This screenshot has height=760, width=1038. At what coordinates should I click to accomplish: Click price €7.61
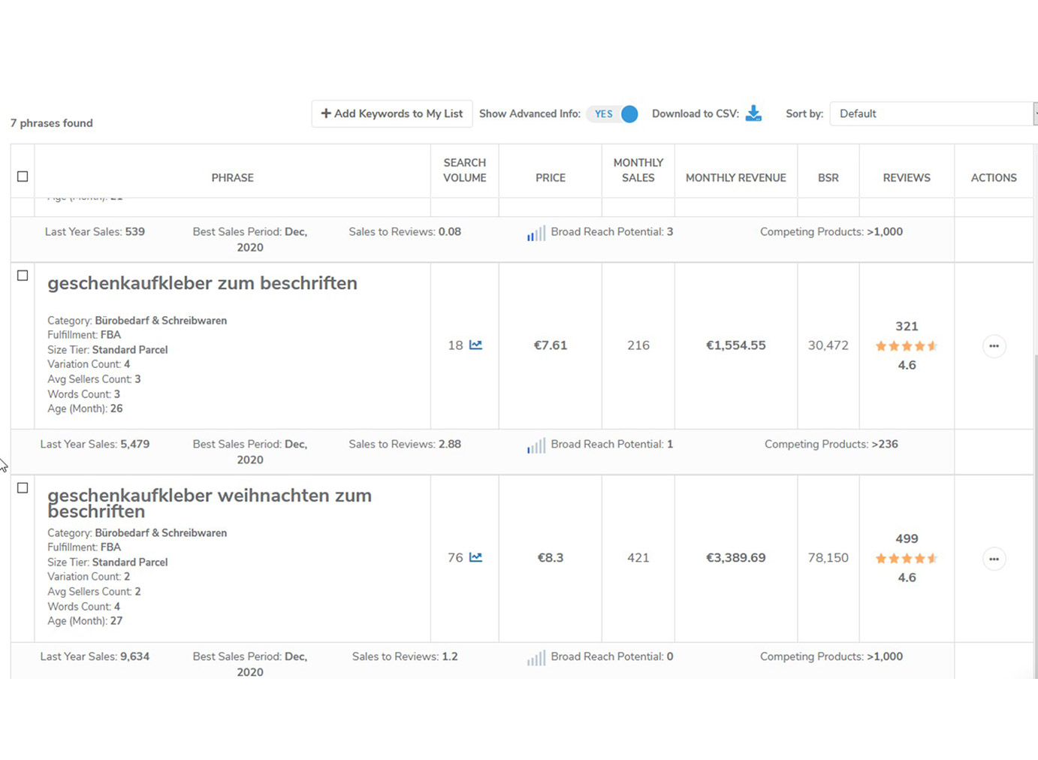click(x=551, y=345)
